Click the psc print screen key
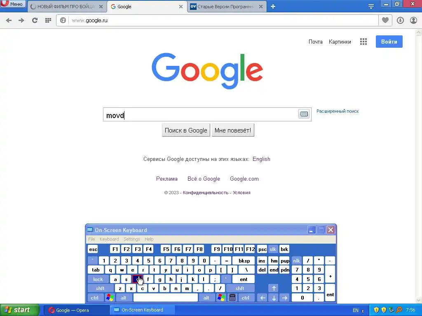422x316 pixels. pyautogui.click(x=263, y=249)
